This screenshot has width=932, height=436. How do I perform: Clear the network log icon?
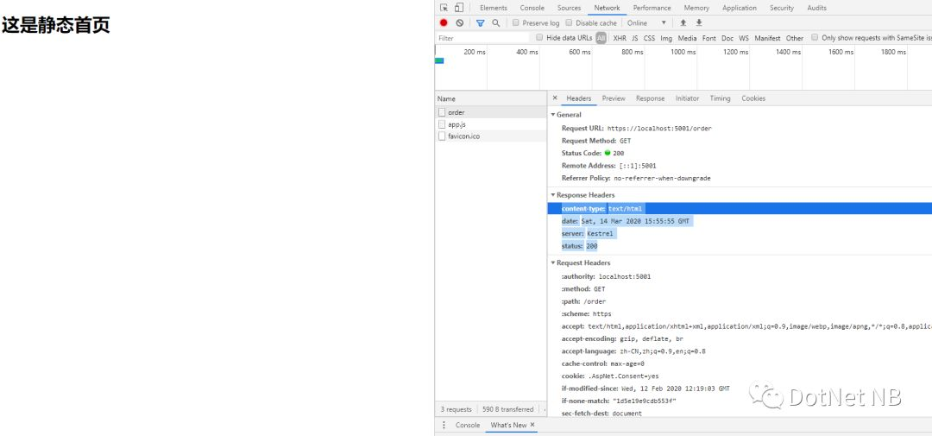point(459,22)
